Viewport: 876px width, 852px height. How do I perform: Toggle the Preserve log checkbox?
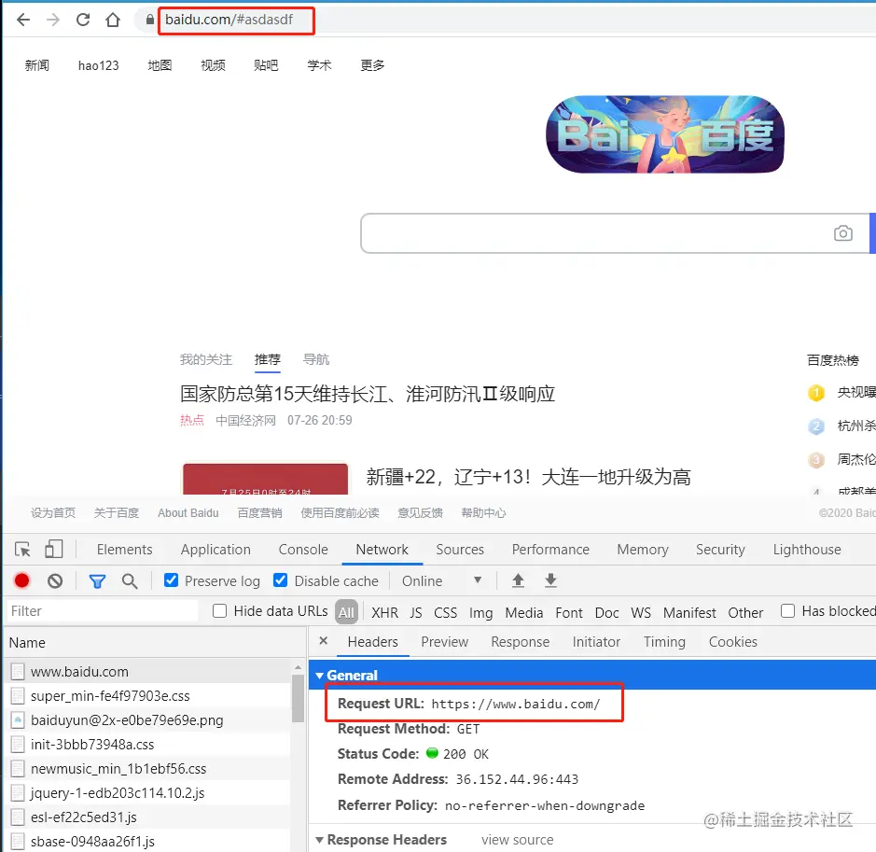pyautogui.click(x=171, y=580)
